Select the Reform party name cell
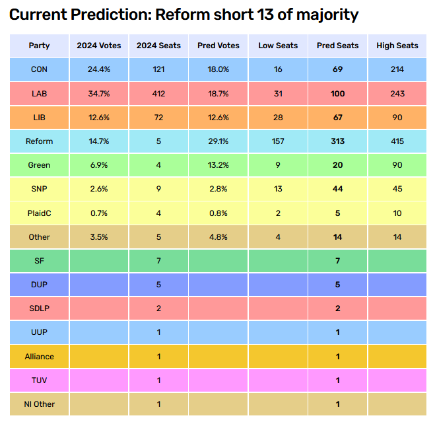This screenshot has height=426, width=435. click(x=39, y=141)
